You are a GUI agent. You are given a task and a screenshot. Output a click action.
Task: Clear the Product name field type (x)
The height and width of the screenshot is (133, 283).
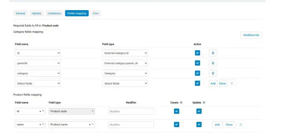(90, 125)
